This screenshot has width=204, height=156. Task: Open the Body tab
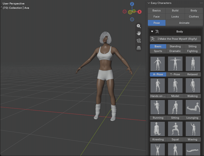194,10
